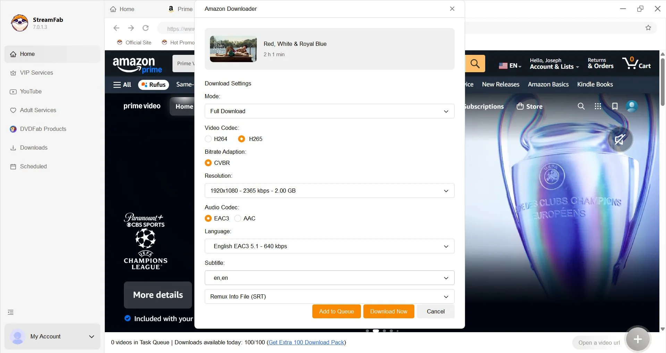
Task: Choose AAC audio codec
Action: [x=237, y=218]
